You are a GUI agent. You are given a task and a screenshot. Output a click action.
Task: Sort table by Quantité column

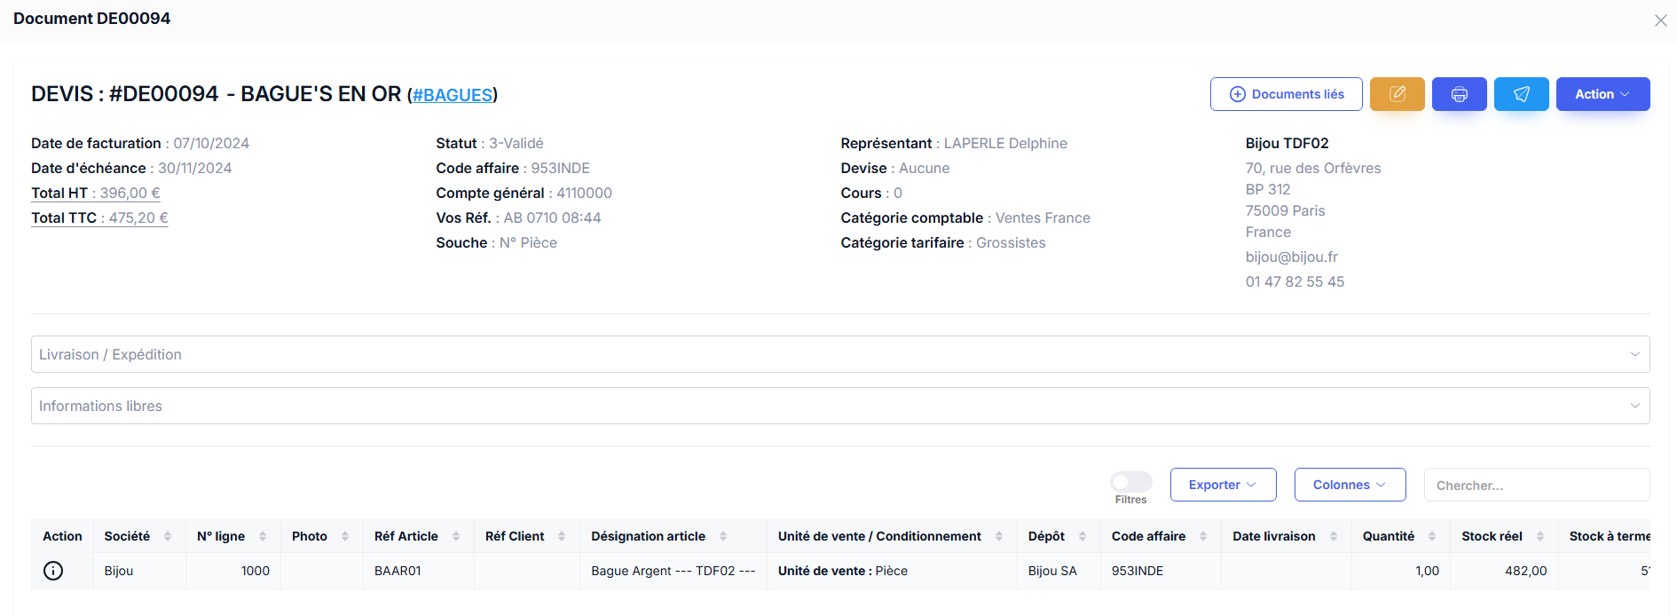pos(1431,536)
